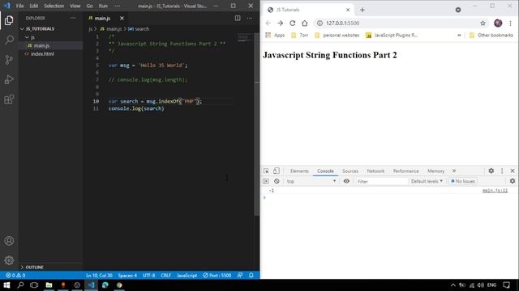Toggle the device toolbar in DevTools
This screenshot has height=291, width=519.
[276, 171]
